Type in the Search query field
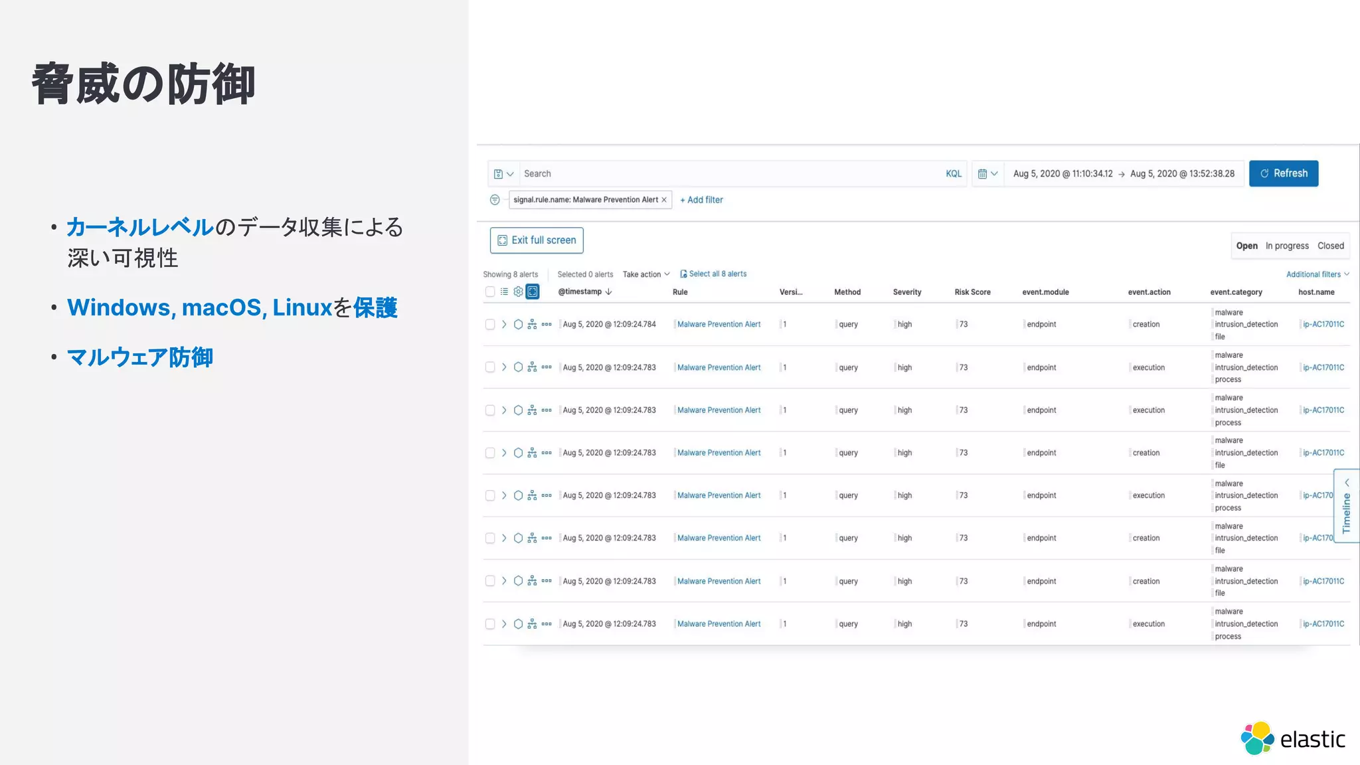The height and width of the screenshot is (765, 1360). pyautogui.click(x=730, y=174)
